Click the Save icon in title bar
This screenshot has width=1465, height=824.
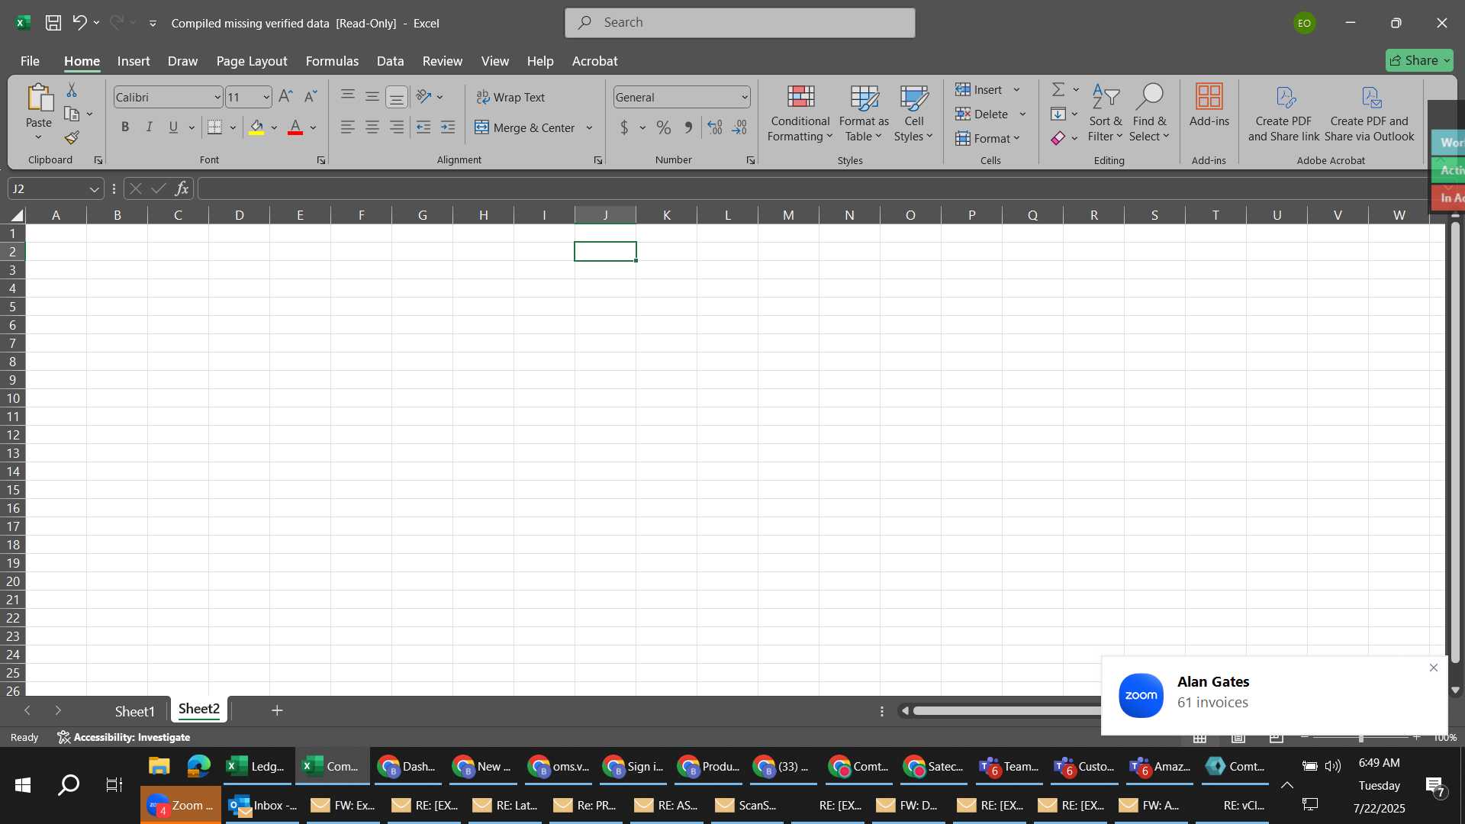tap(53, 23)
